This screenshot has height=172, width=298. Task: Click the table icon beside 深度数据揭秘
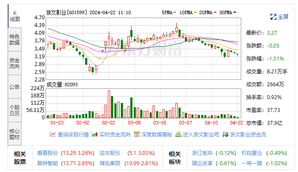[137, 134]
